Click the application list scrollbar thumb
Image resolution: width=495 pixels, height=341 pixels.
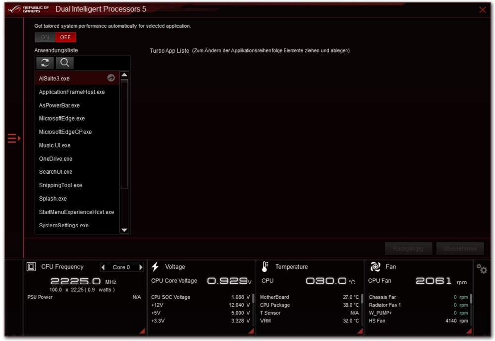pyautogui.click(x=124, y=134)
